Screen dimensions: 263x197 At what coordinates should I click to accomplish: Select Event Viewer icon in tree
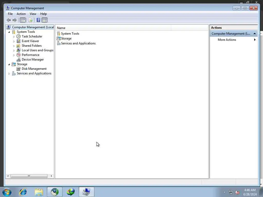18,41
